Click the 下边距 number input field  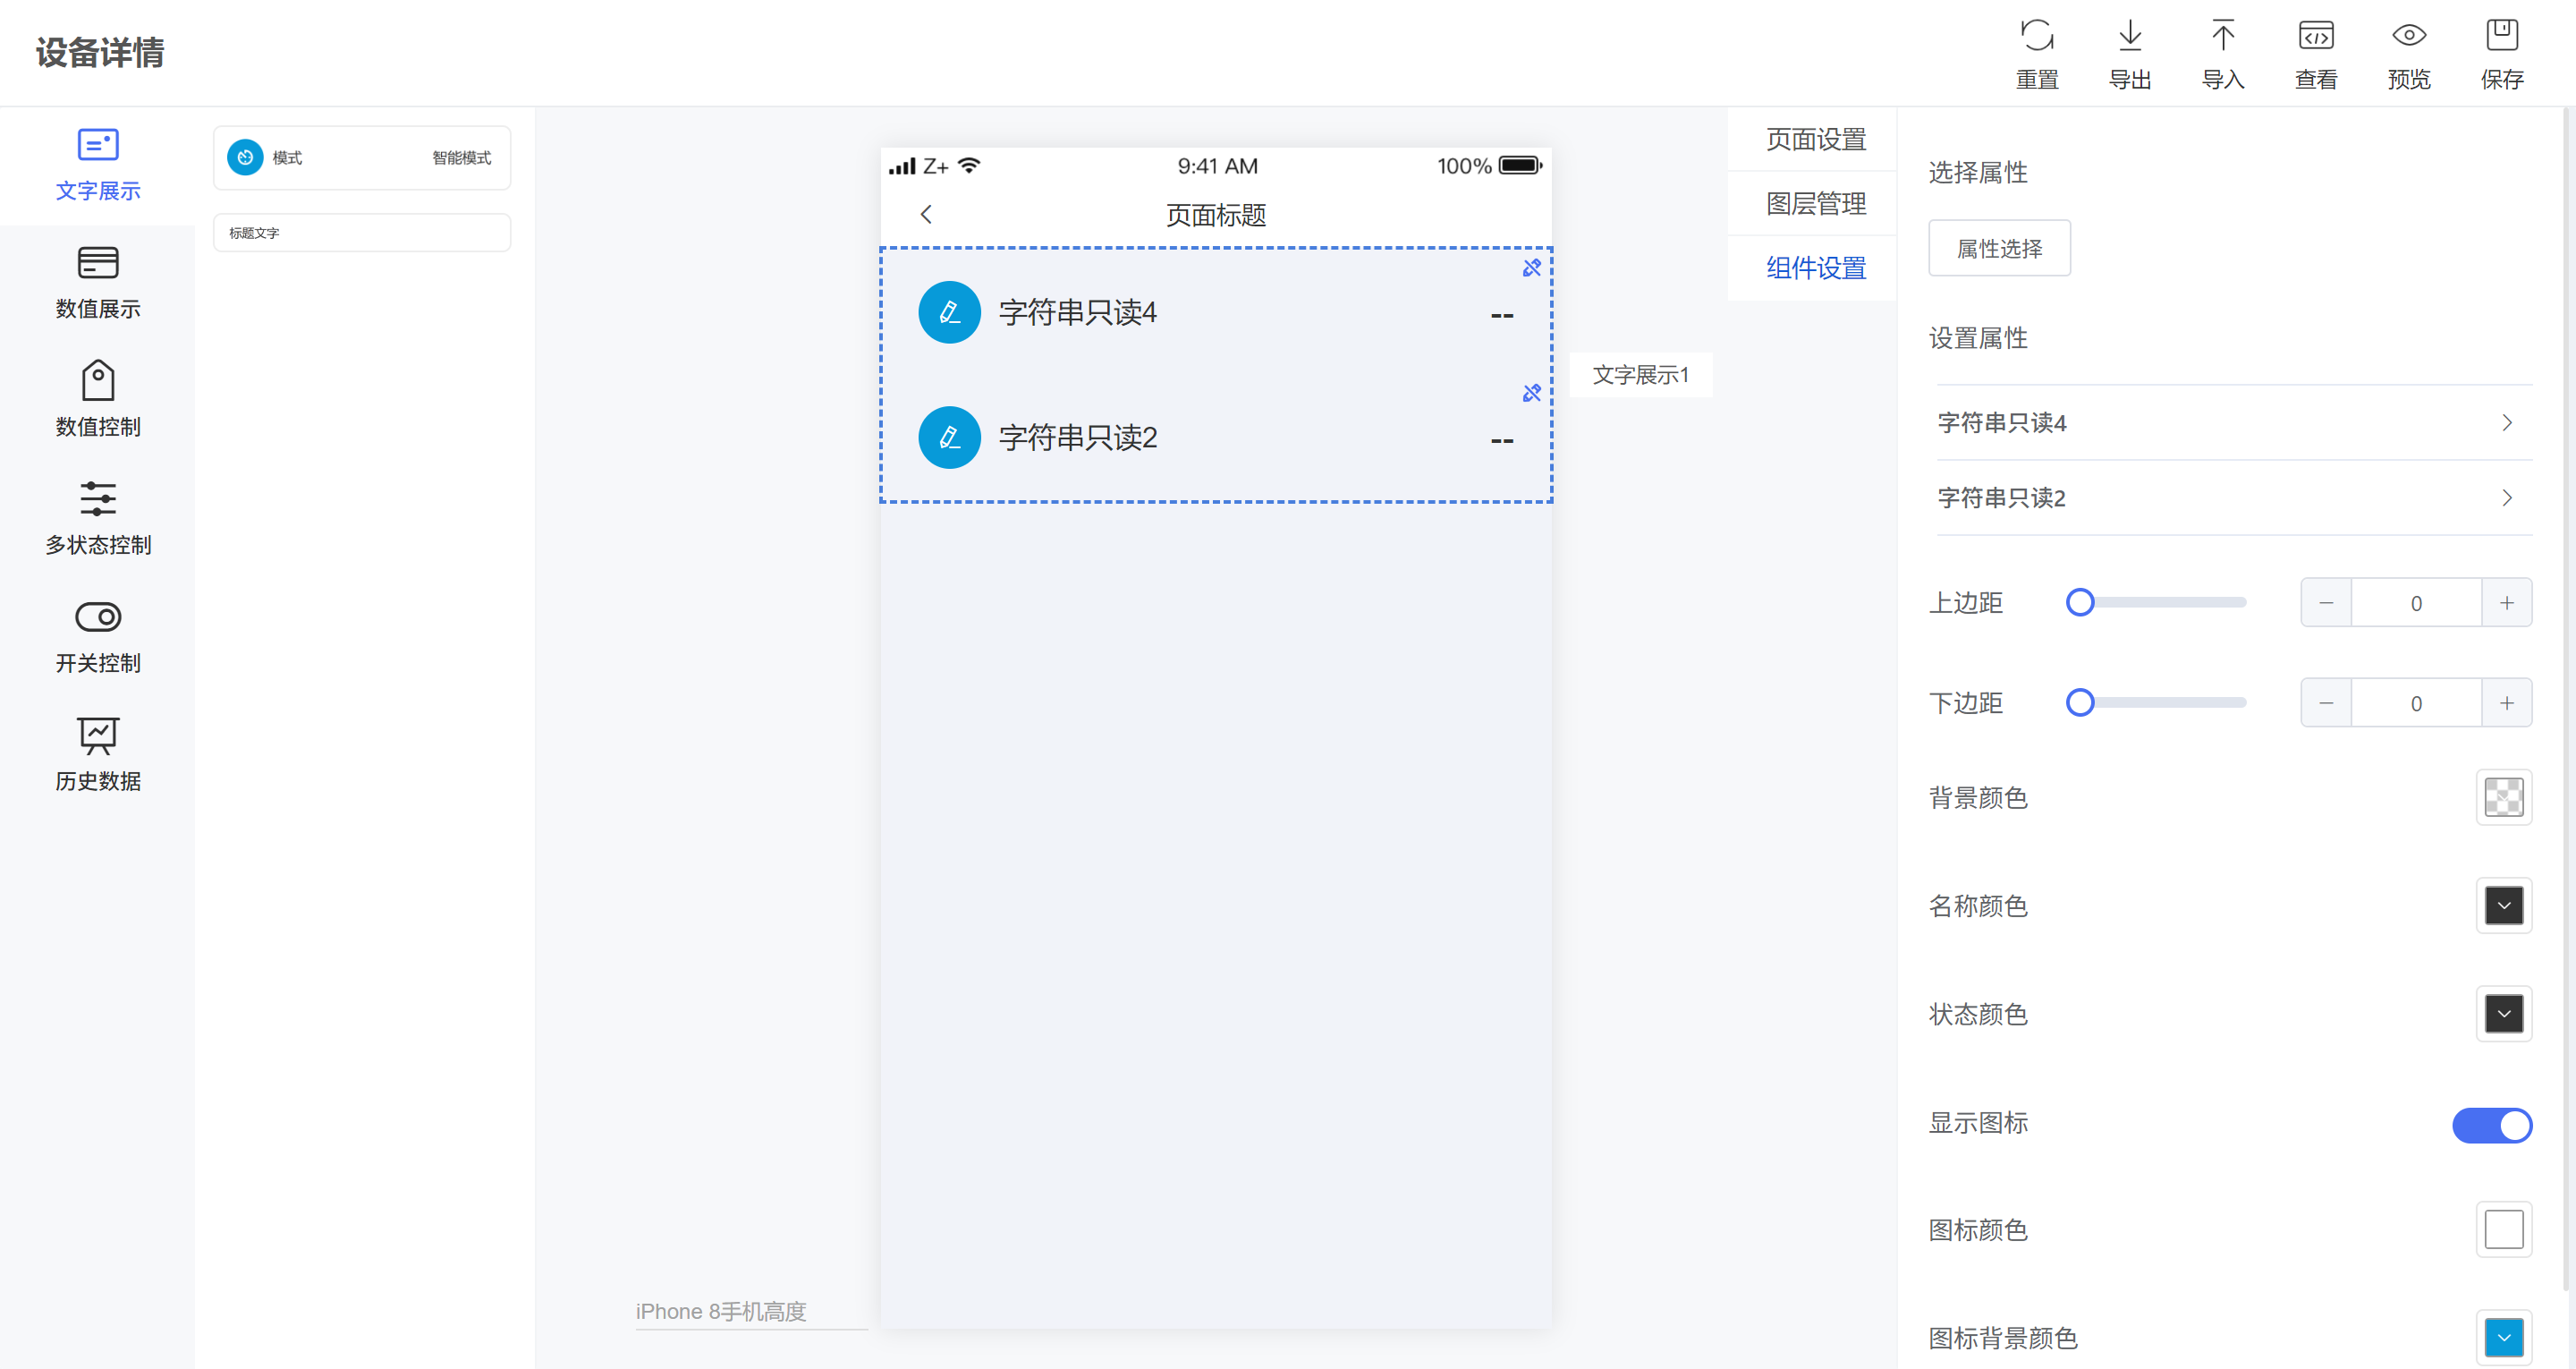(2415, 702)
